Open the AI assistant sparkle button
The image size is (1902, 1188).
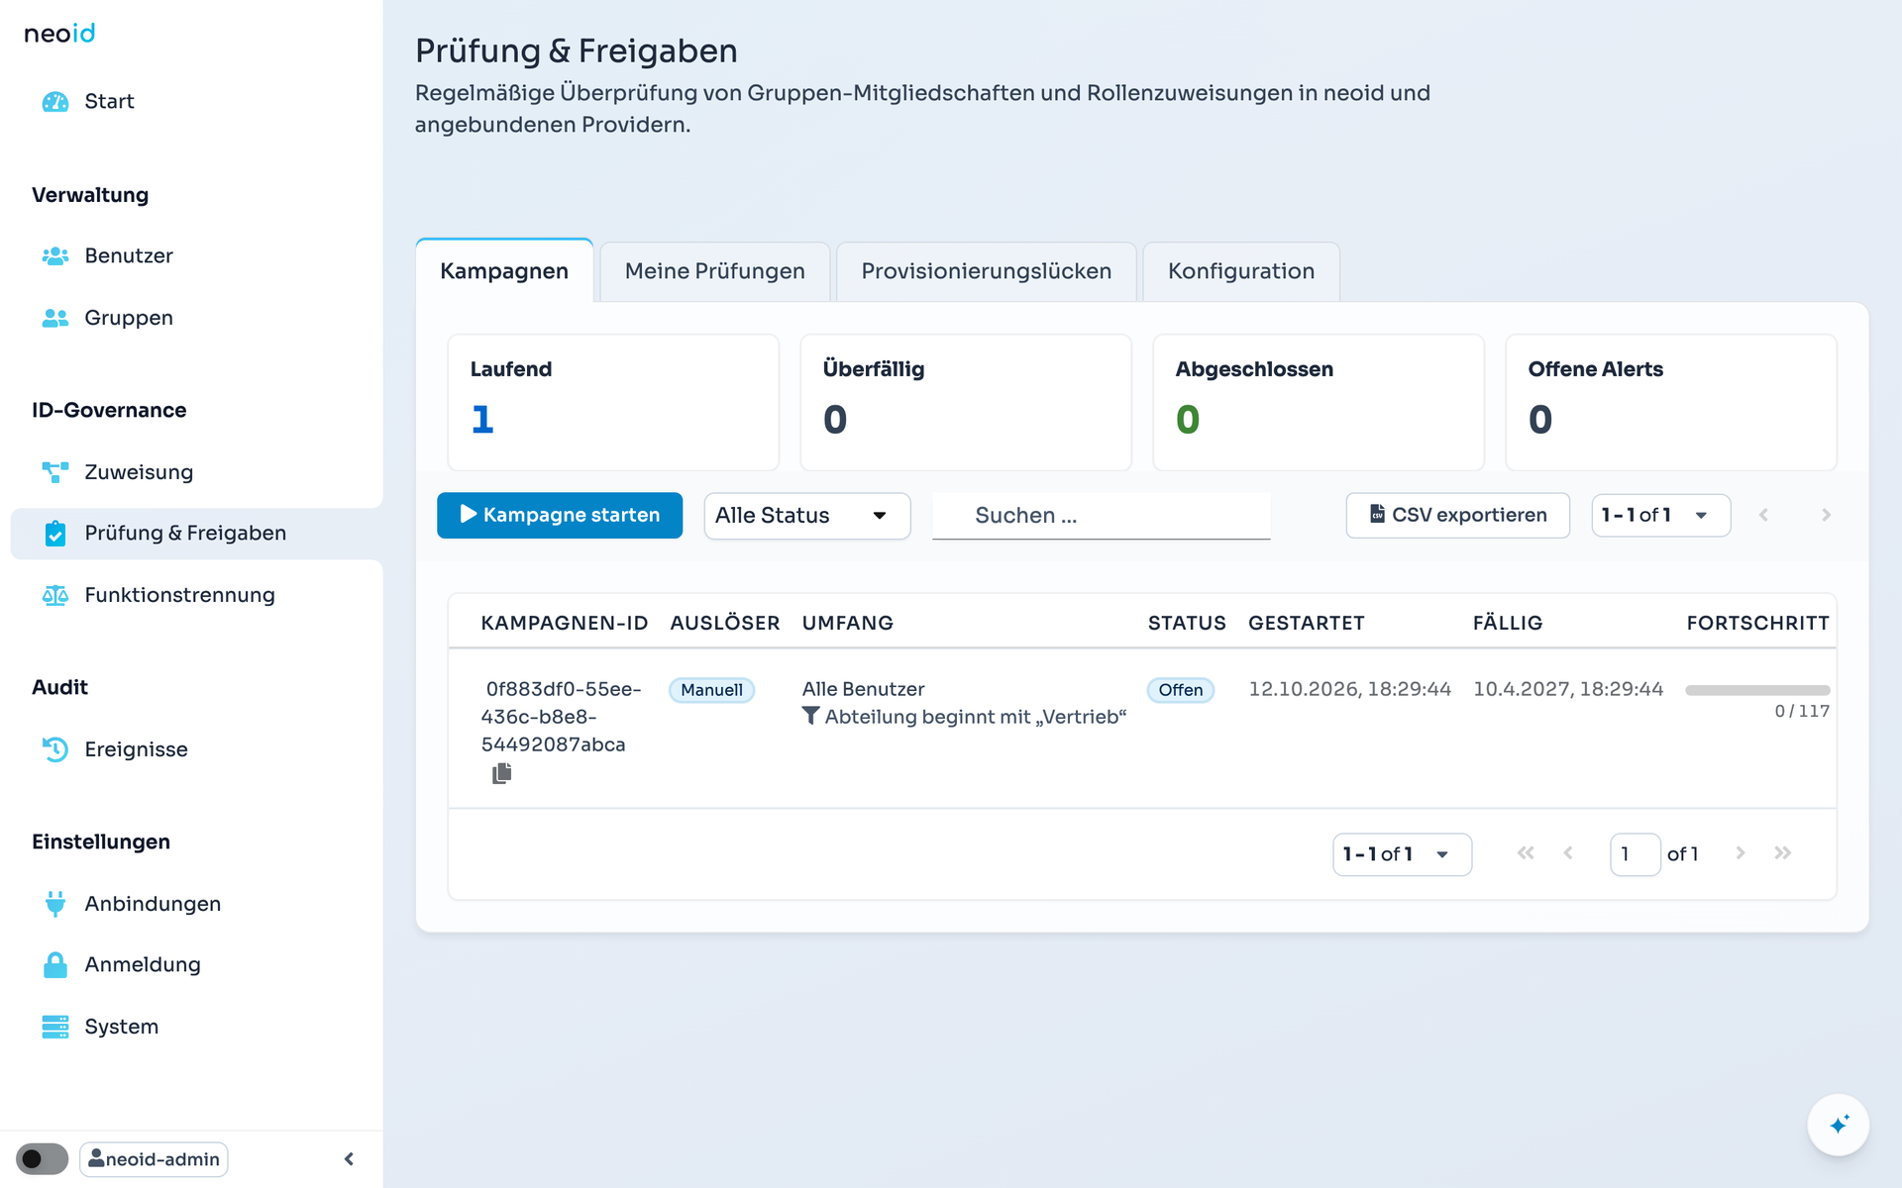pos(1839,1125)
